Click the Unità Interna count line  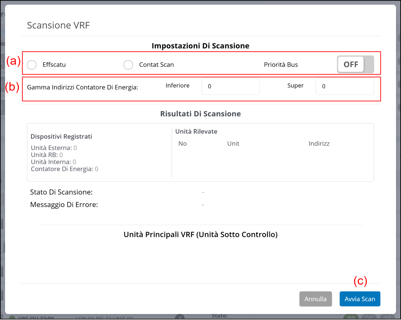53,162
